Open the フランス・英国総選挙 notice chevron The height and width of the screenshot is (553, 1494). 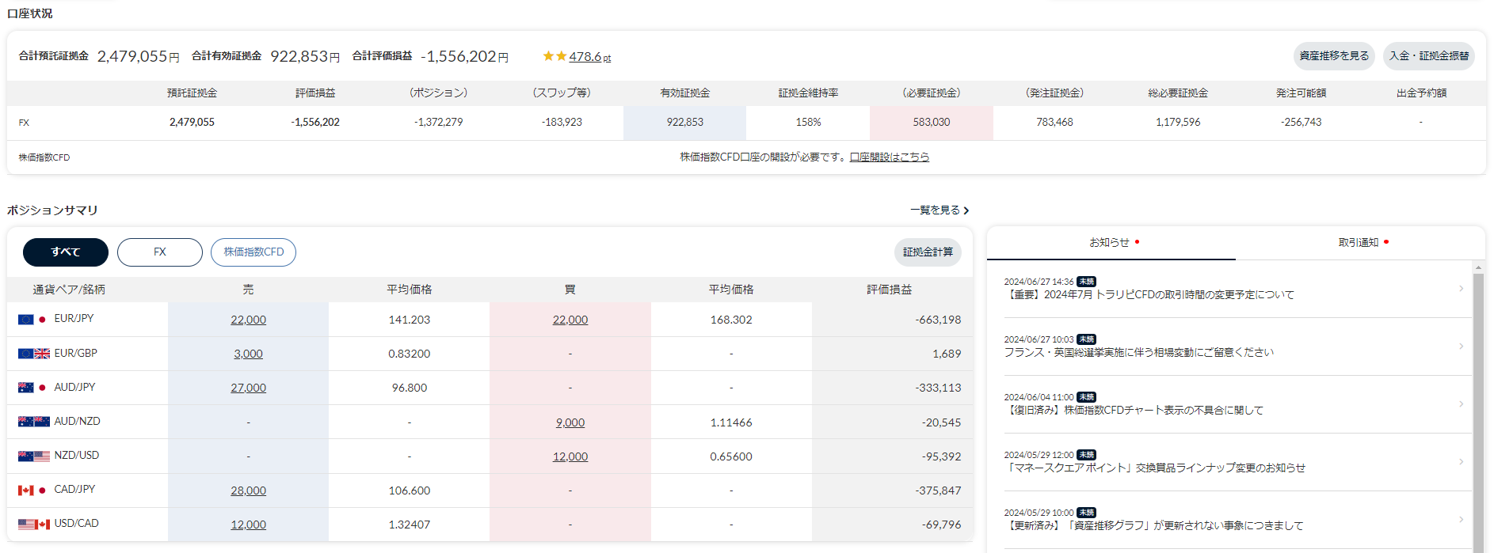click(x=1461, y=347)
